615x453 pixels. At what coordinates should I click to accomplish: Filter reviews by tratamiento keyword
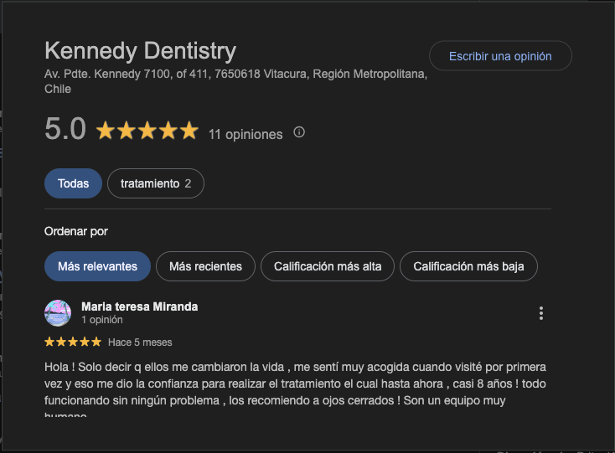point(155,183)
